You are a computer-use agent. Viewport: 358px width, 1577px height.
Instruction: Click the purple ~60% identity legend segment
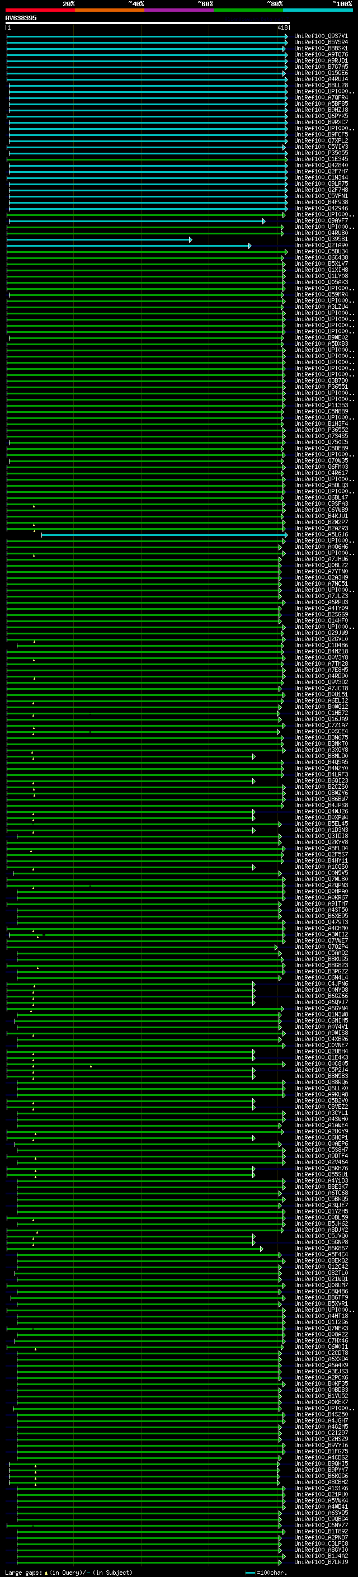click(180, 10)
